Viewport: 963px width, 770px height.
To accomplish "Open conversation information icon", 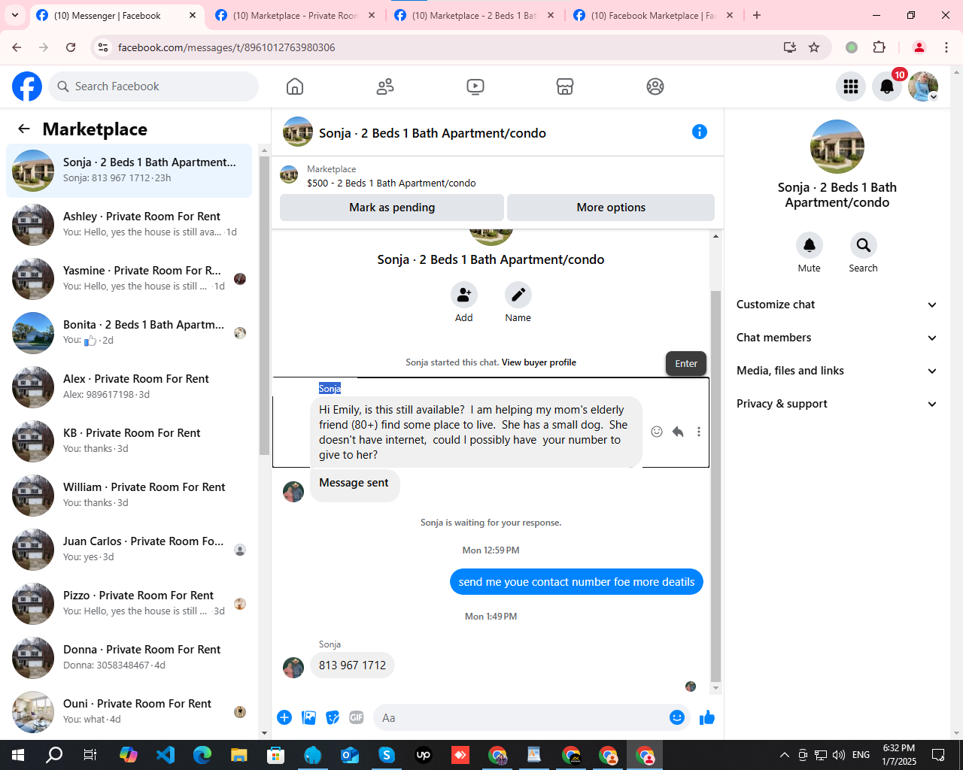I will click(x=700, y=132).
